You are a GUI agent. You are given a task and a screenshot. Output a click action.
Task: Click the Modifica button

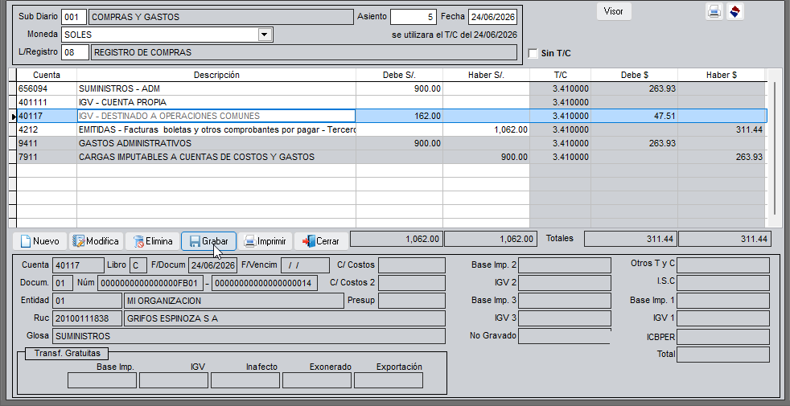pyautogui.click(x=96, y=241)
